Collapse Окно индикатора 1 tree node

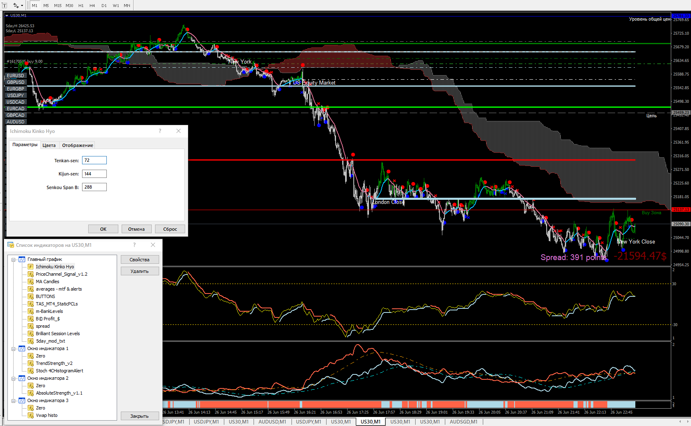[13, 349]
